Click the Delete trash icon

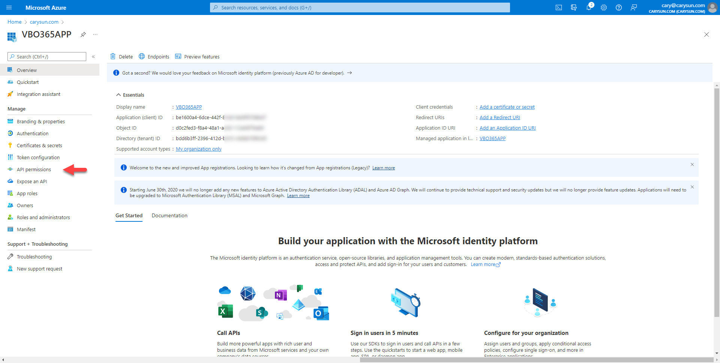click(113, 57)
